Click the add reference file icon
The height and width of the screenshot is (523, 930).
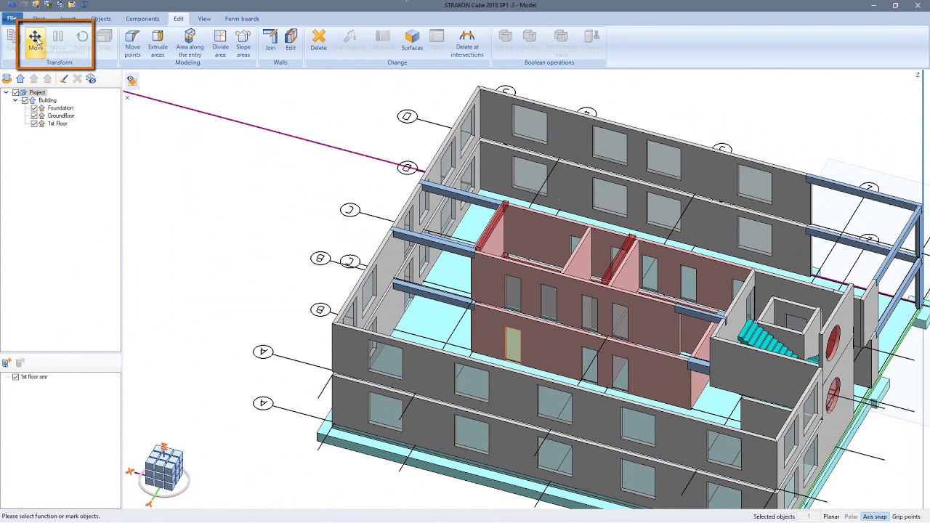click(x=7, y=362)
